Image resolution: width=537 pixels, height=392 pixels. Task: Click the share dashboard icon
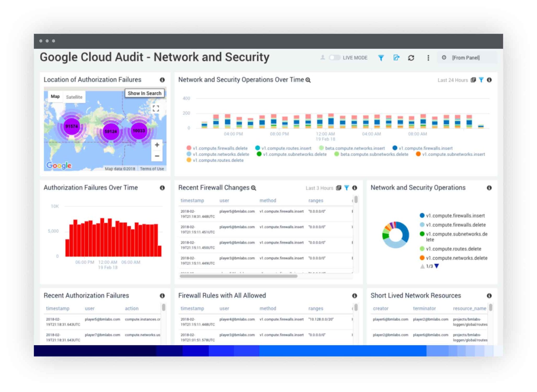pyautogui.click(x=396, y=58)
